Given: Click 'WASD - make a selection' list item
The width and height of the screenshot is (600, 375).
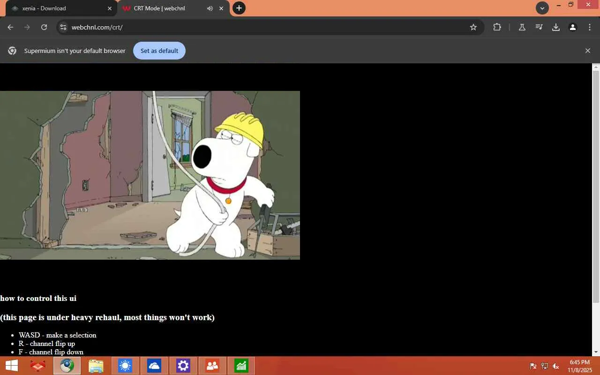Looking at the screenshot, I should pos(58,335).
